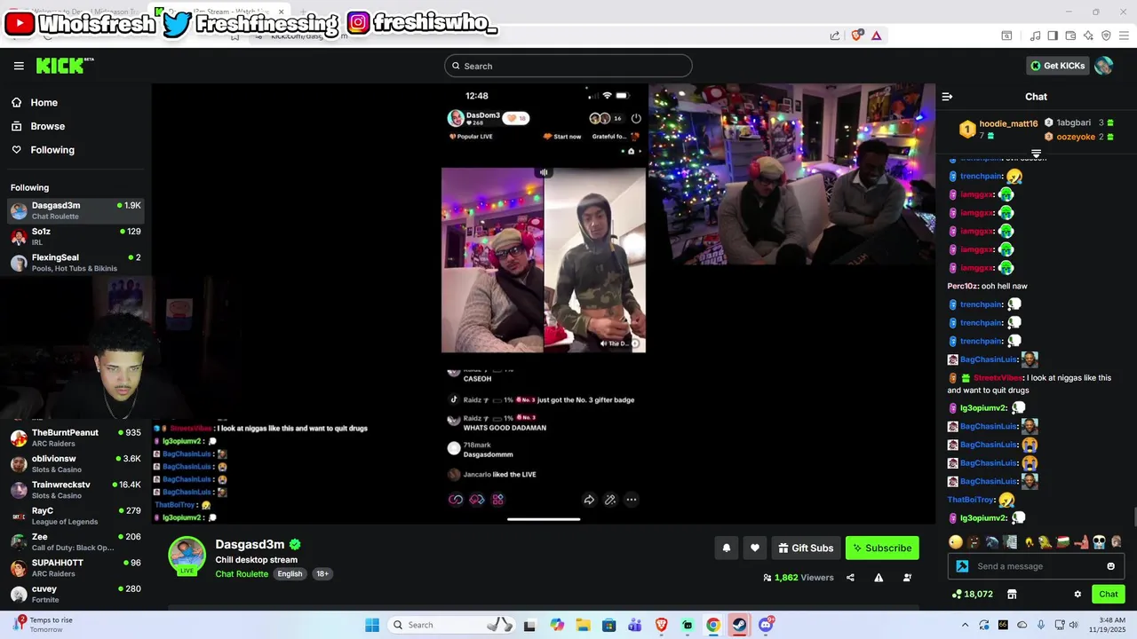The height and width of the screenshot is (639, 1137).
Task: Open Zee recommended channel
Action: (76, 541)
